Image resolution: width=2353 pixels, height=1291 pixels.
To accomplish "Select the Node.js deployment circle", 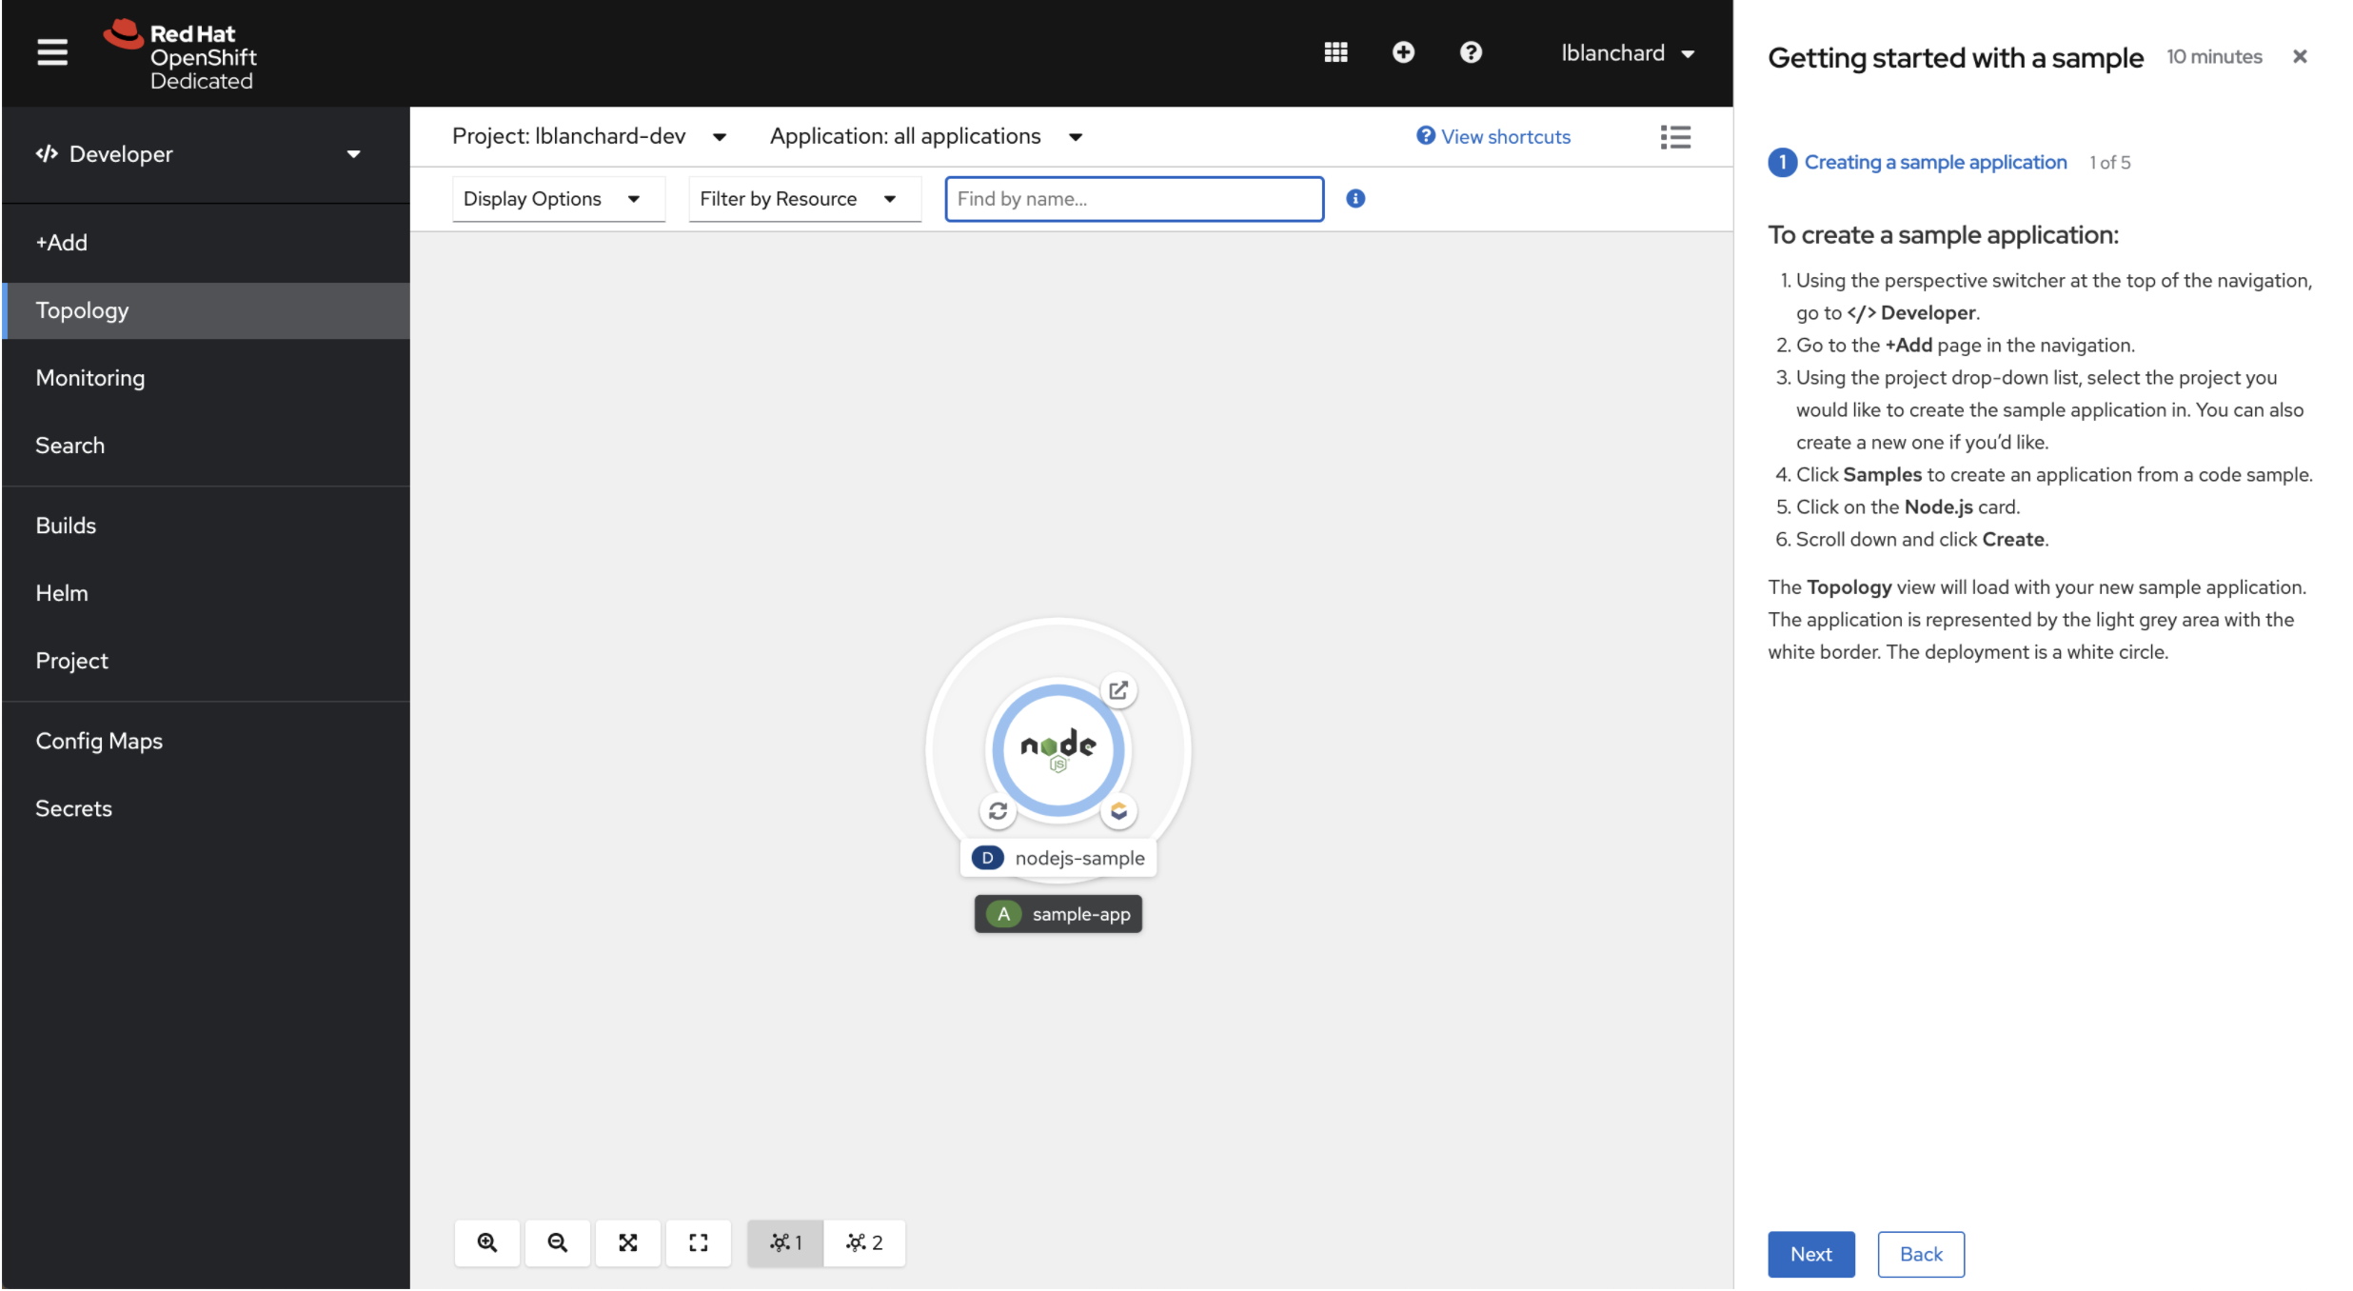I will click(1058, 750).
